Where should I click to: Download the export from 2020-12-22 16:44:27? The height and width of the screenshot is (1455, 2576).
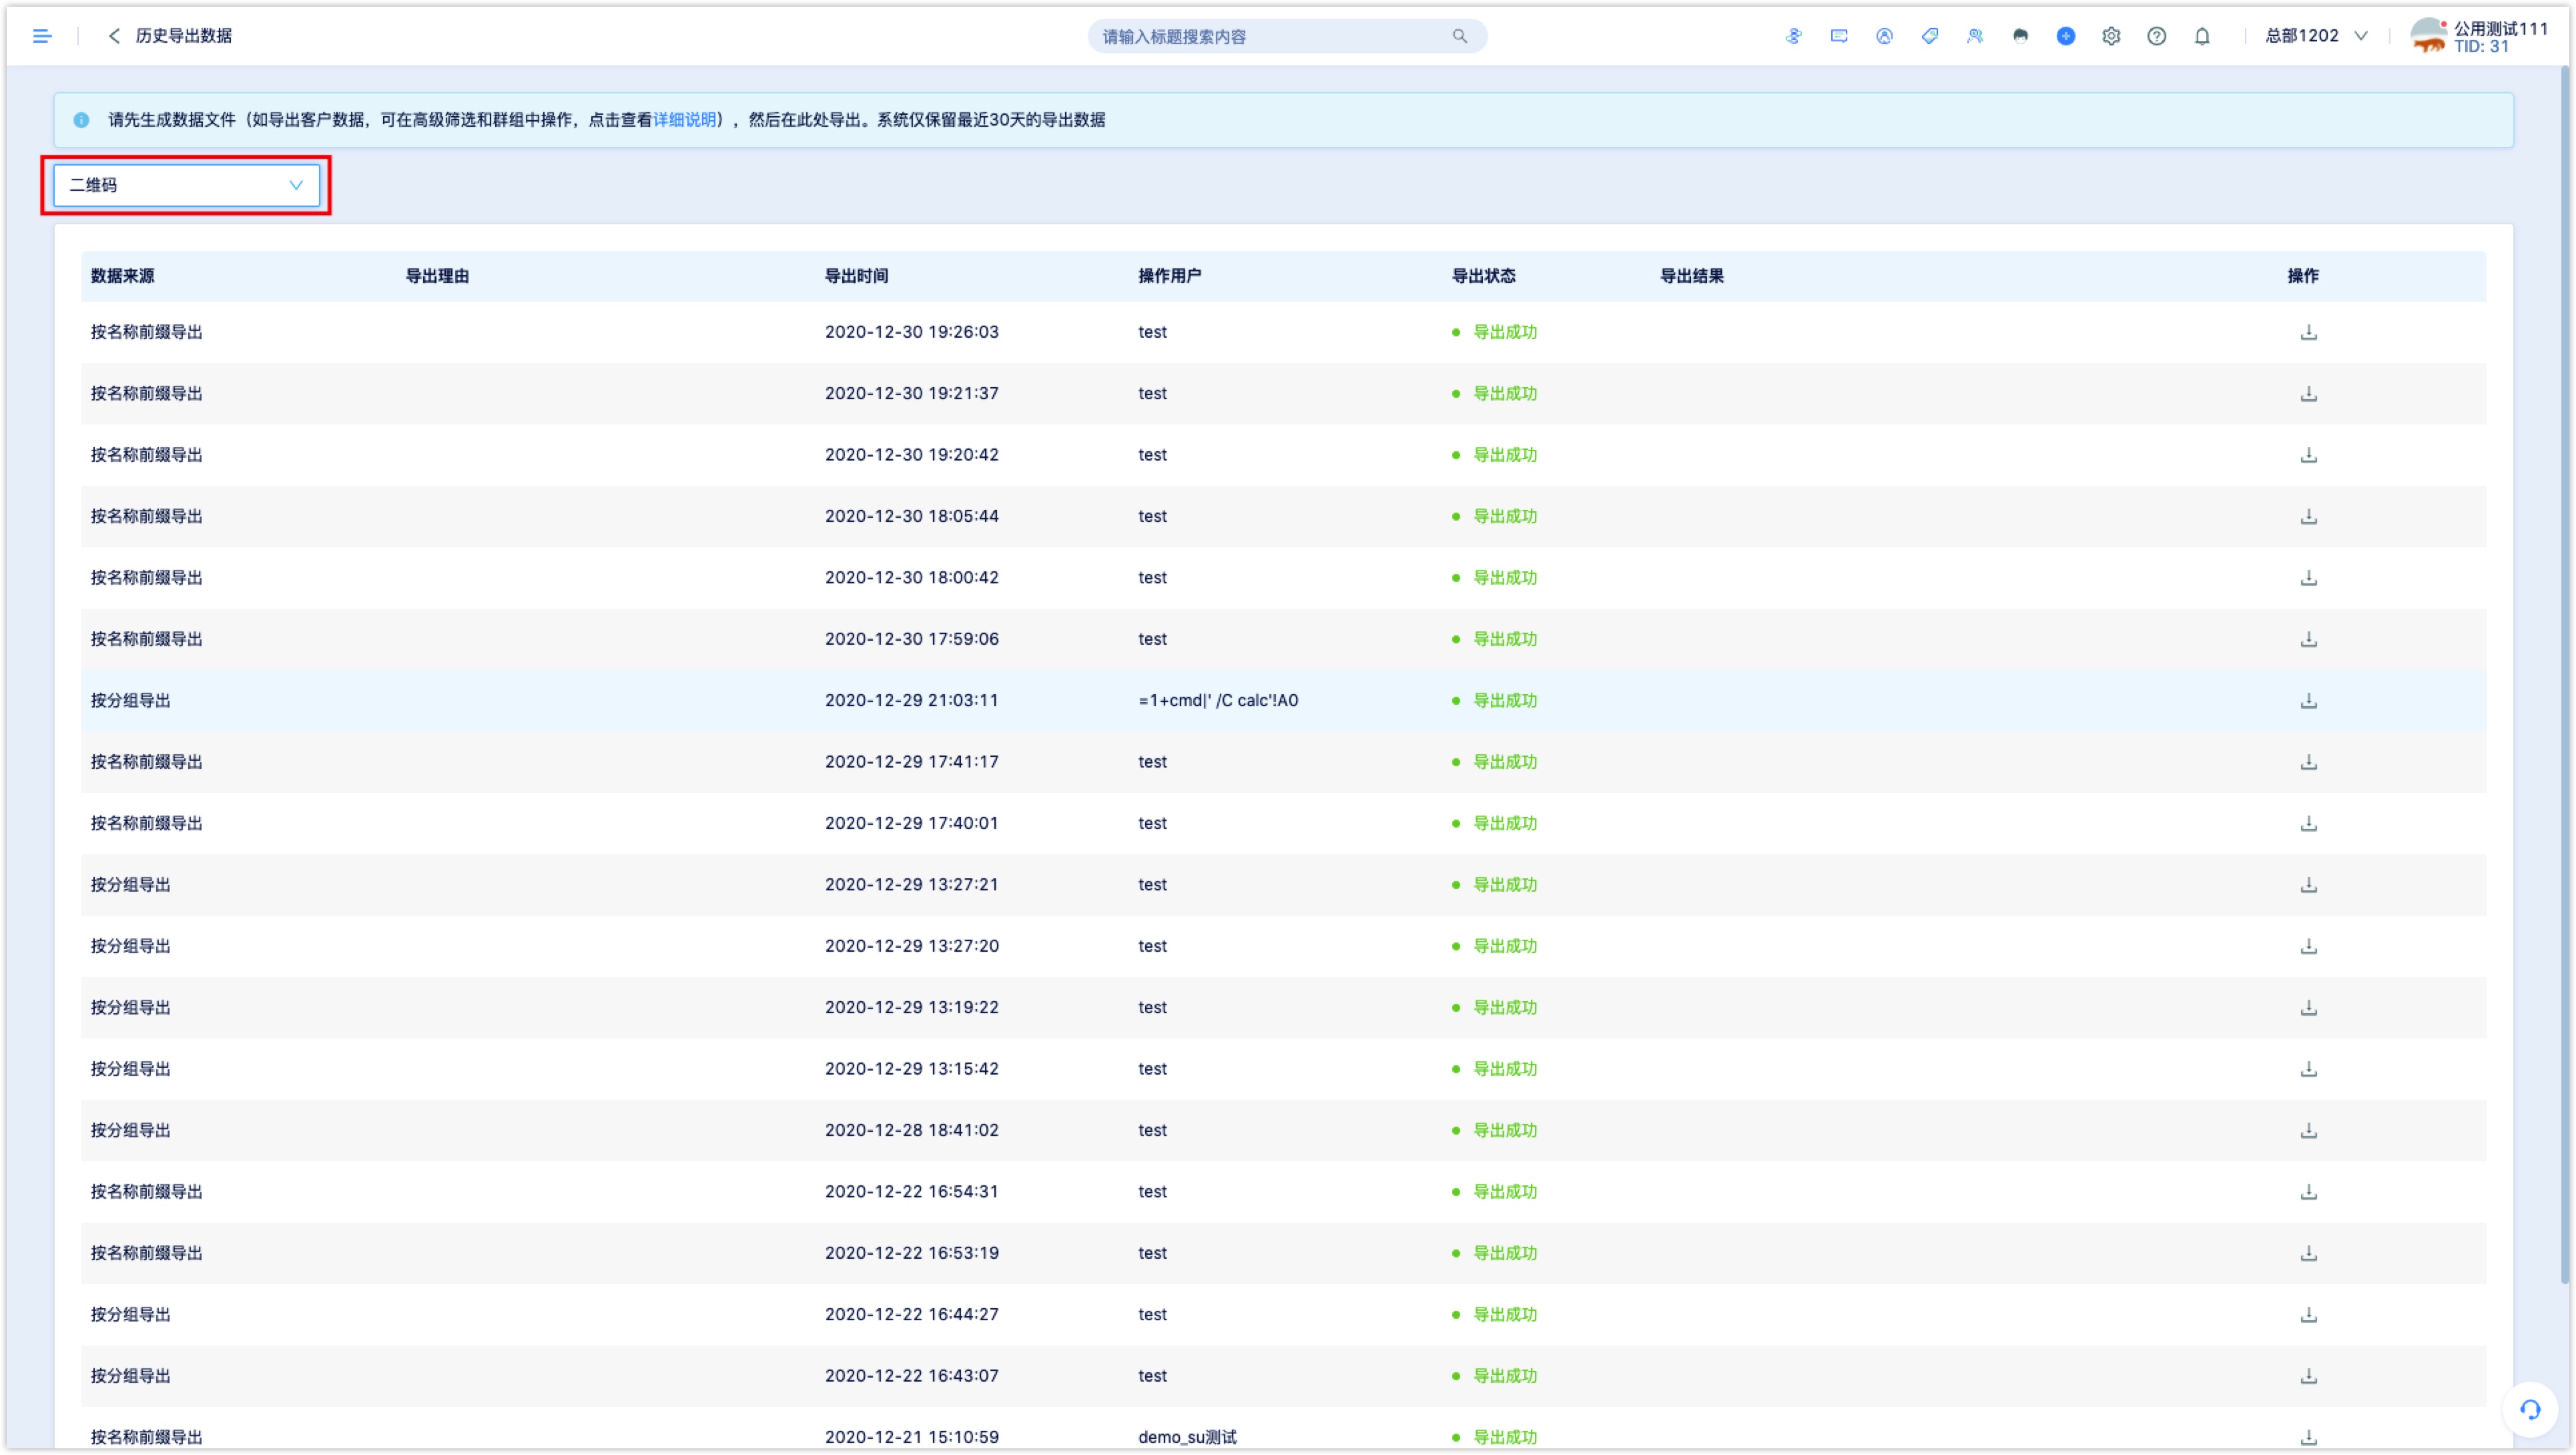click(x=2308, y=1314)
